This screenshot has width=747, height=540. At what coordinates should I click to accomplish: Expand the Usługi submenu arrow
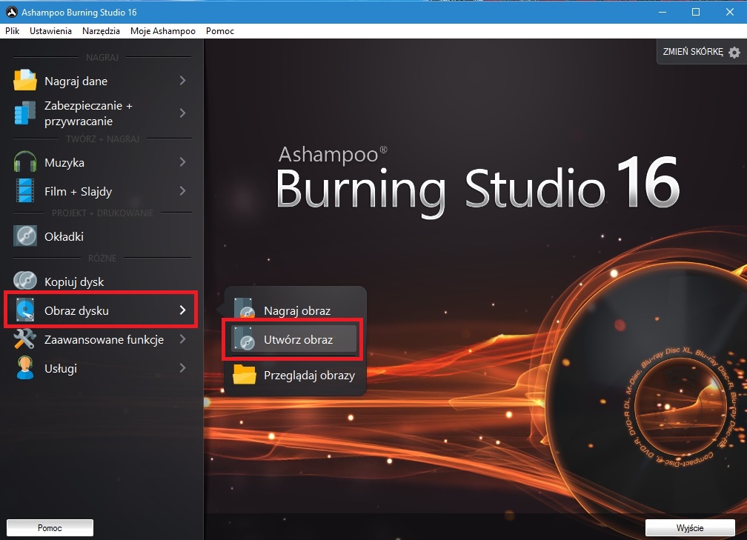click(x=182, y=367)
